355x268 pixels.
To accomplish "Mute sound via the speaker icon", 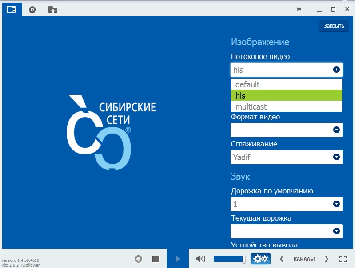I will (x=201, y=259).
